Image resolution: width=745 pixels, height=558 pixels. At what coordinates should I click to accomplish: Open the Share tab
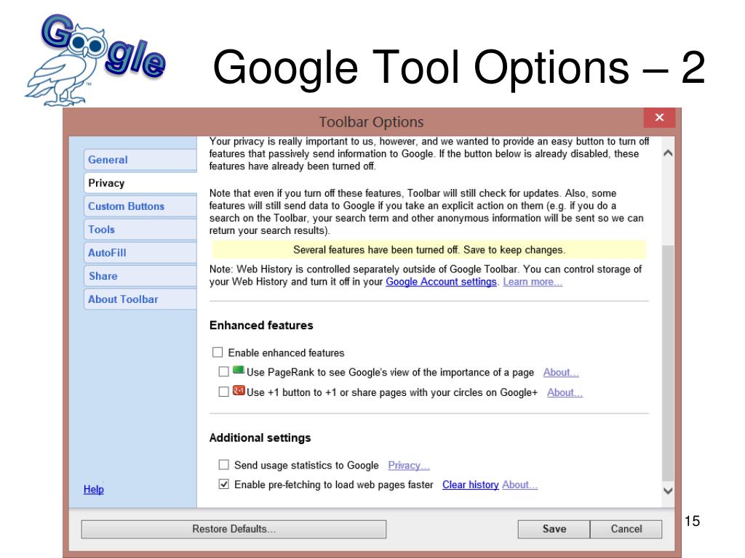coord(140,276)
